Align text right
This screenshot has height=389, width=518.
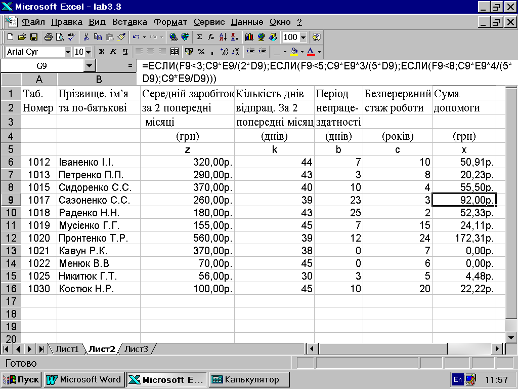(x=162, y=52)
